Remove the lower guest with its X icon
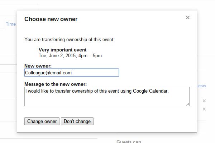 click(x=204, y=109)
